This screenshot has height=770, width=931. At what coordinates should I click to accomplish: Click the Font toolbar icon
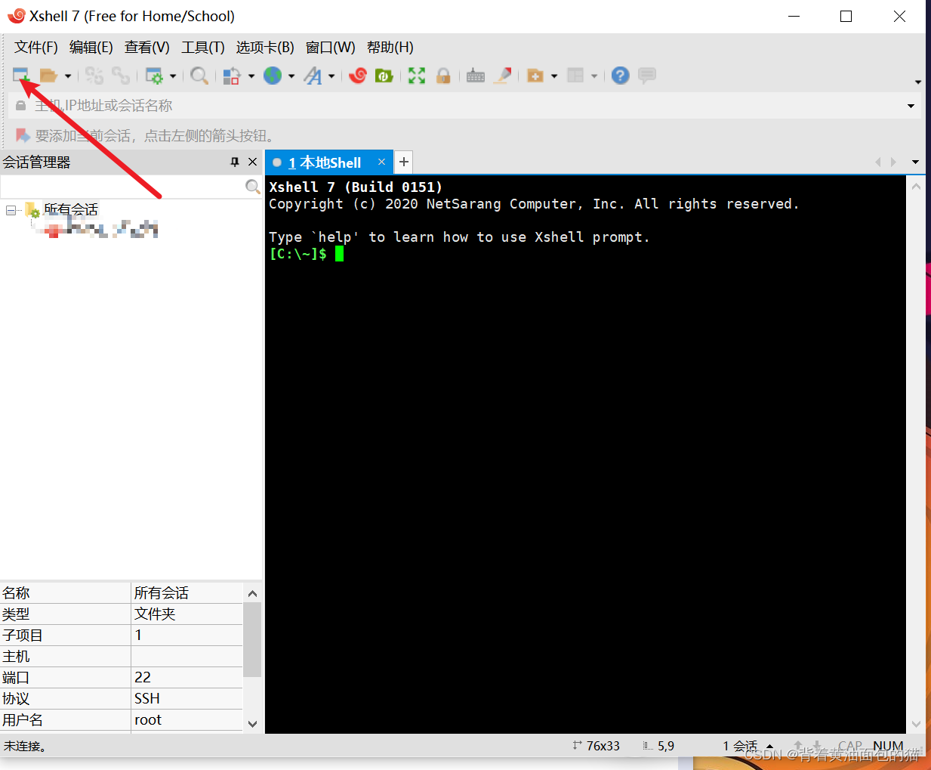[313, 76]
